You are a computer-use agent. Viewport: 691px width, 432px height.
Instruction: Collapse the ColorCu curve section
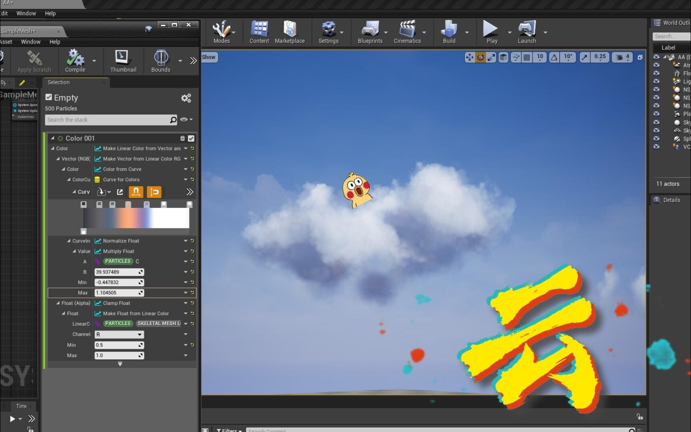pyautogui.click(x=68, y=179)
